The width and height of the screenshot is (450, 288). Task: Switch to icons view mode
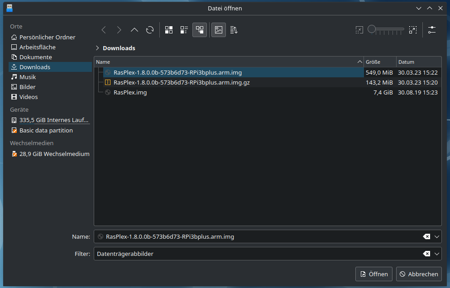[x=169, y=30]
